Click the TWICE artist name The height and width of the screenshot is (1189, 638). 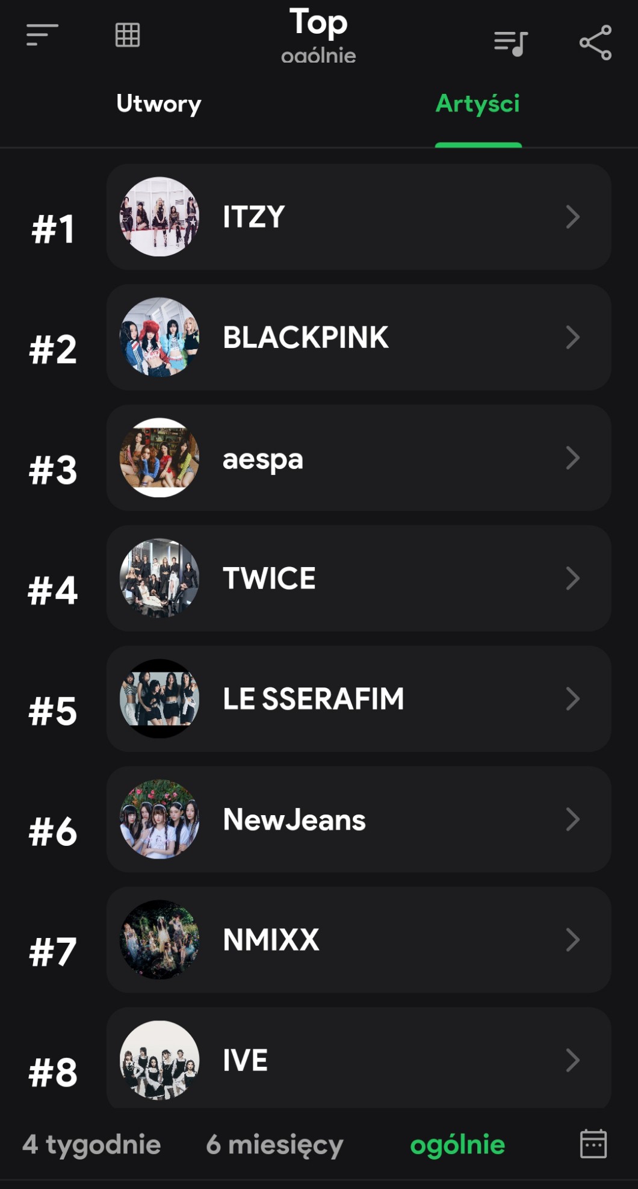(269, 579)
